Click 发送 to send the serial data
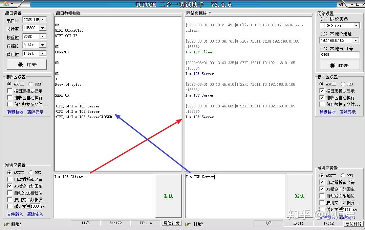Viewport: 365px width, 230px height. click(168, 196)
